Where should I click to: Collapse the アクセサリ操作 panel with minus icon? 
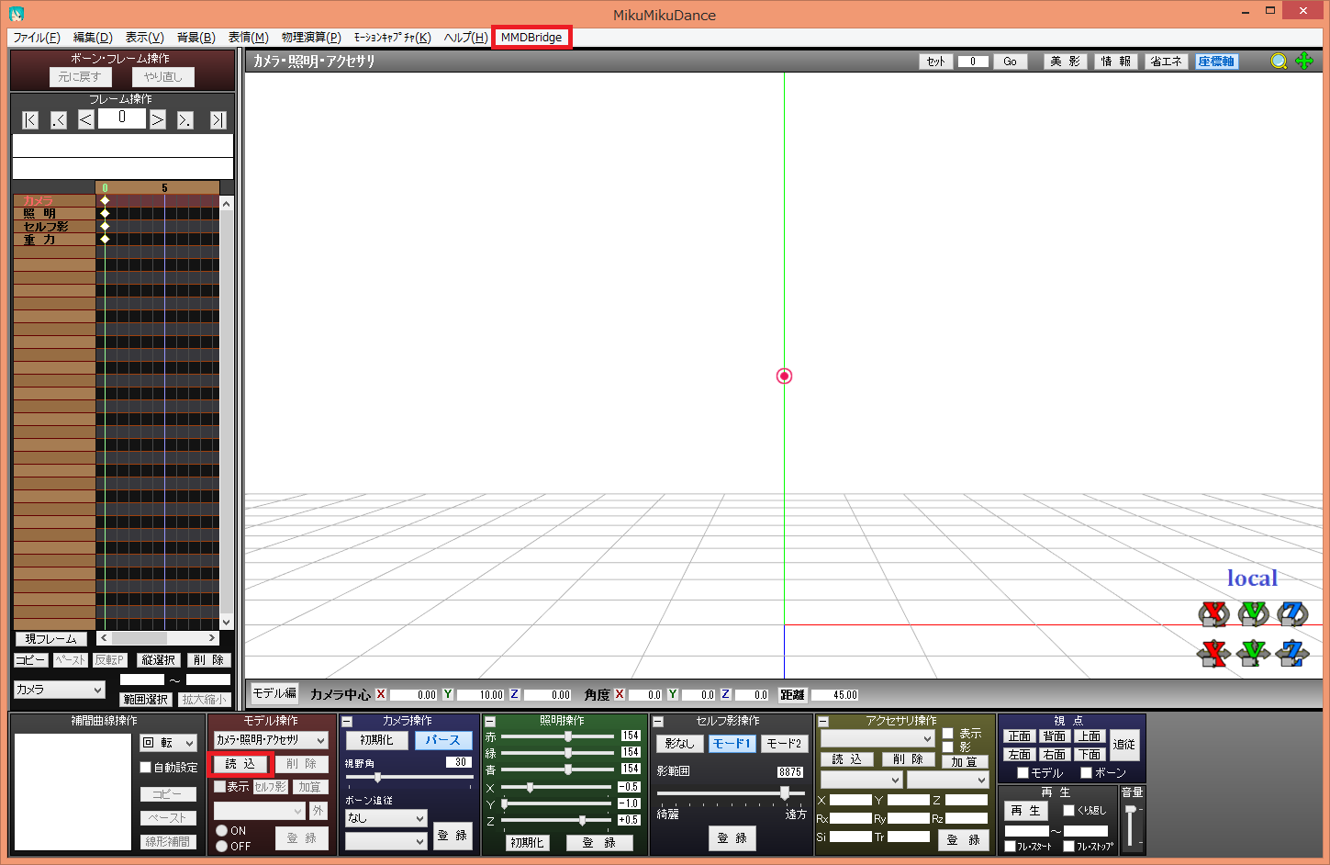pyautogui.click(x=823, y=722)
